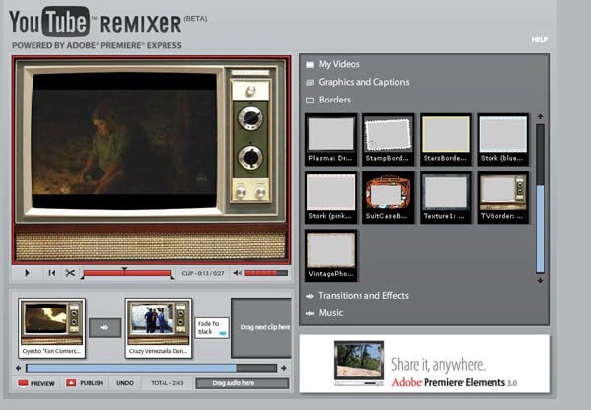Image resolution: width=591 pixels, height=410 pixels.
Task: Click the YouTube Remixer logo
Action: [x=107, y=23]
